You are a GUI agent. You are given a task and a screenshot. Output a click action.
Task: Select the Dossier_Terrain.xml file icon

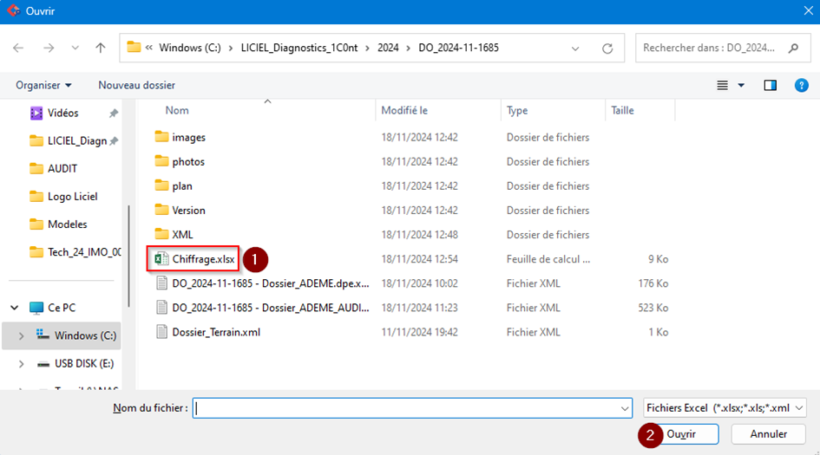161,332
